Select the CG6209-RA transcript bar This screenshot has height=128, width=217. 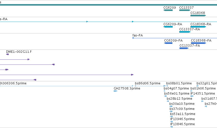click(168, 27)
